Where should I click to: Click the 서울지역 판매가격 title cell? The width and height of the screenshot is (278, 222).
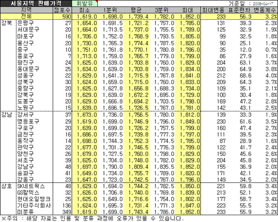pyautogui.click(x=36, y=3)
